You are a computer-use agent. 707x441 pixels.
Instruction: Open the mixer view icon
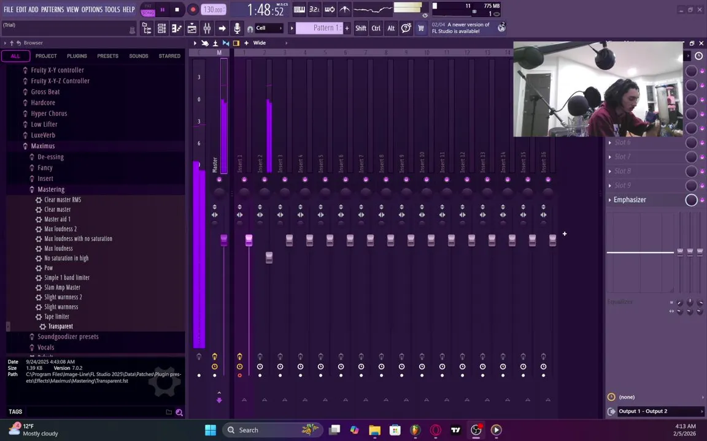207,28
